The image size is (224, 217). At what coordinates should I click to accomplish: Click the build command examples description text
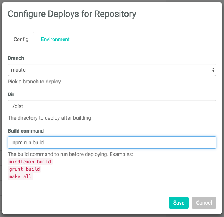(x=70, y=154)
